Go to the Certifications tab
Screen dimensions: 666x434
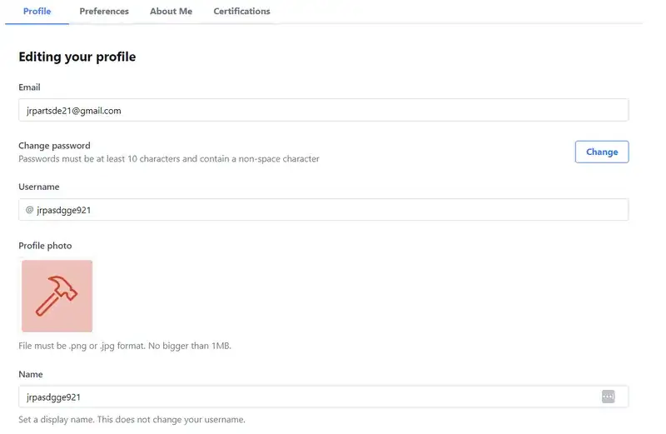[241, 12]
